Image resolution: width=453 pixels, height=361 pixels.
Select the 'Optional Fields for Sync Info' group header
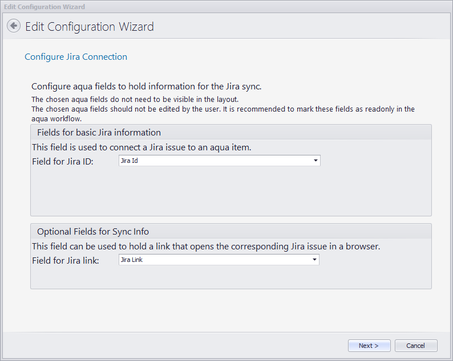click(93, 231)
